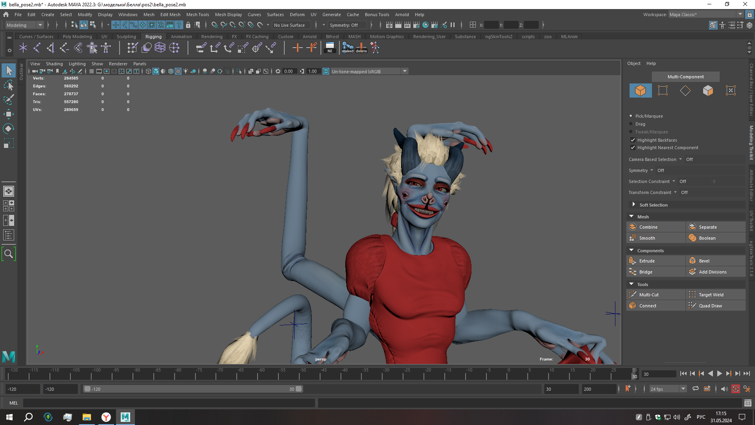Click frame 0 on the time slider

point(508,374)
